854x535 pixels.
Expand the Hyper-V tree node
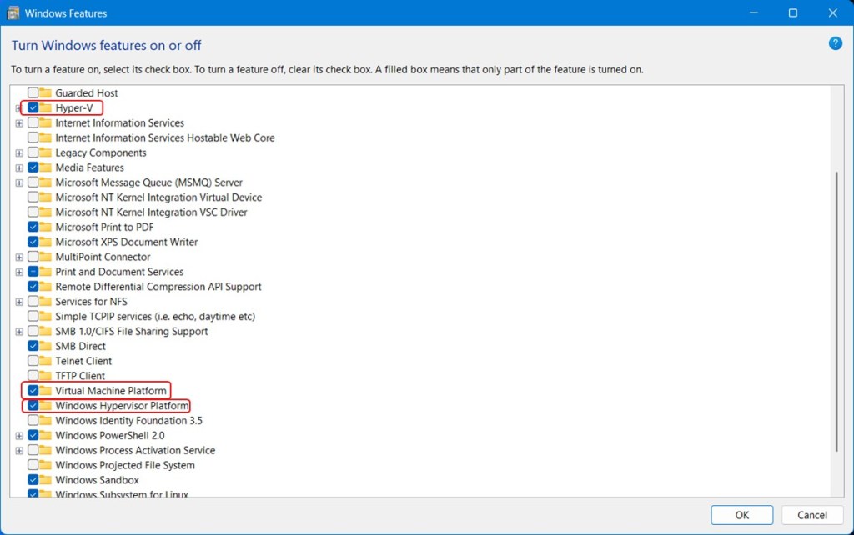tap(18, 108)
